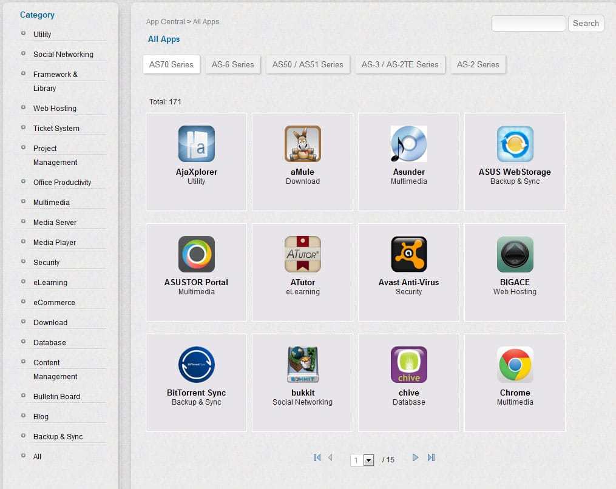
Task: Open the AjaXplorer app icon
Action: tap(197, 144)
